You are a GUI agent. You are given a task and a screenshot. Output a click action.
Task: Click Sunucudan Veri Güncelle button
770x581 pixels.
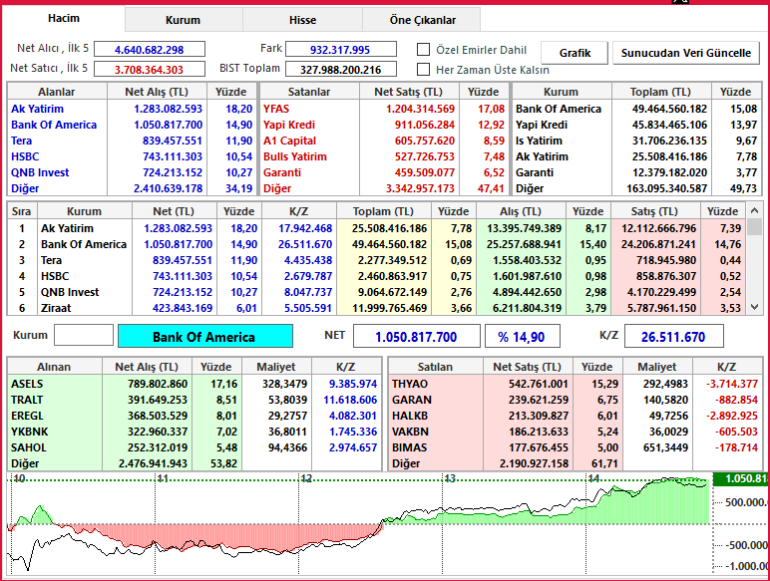(x=686, y=53)
